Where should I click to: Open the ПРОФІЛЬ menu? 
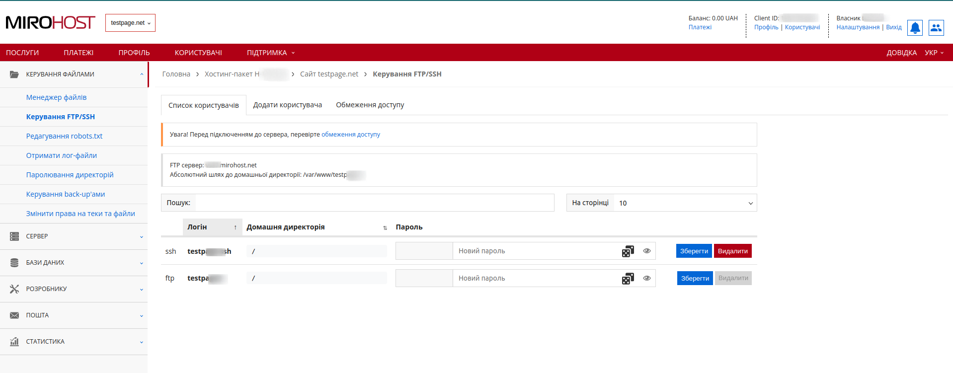[x=134, y=53]
